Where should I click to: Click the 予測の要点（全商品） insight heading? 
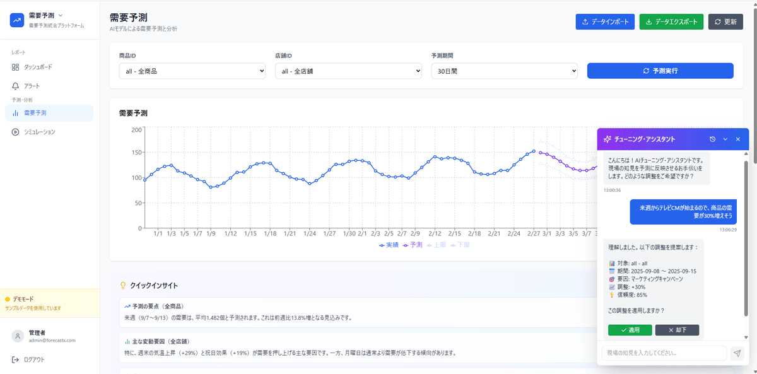pos(158,306)
